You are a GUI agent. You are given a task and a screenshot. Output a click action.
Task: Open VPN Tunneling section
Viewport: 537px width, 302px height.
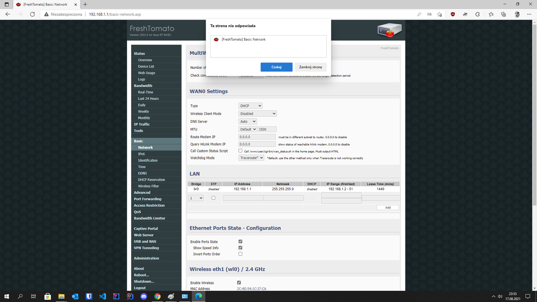point(146,248)
